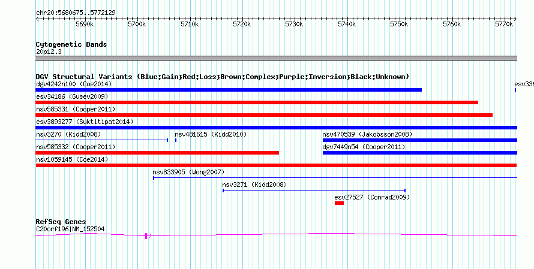534x269 pixels.
Task: Open nsv3271 (Kidd2008) label
Action: pyautogui.click(x=254, y=185)
